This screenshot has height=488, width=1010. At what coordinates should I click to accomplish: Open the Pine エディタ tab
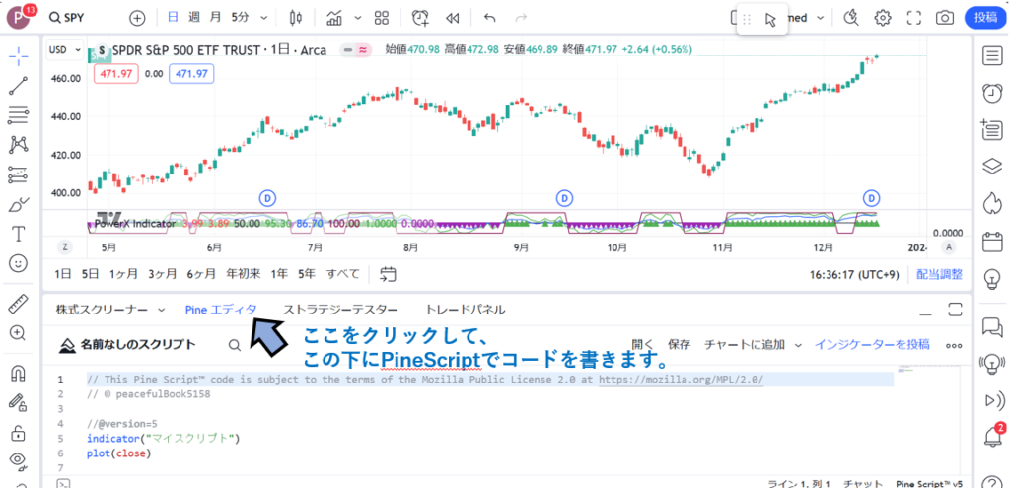[x=221, y=310]
